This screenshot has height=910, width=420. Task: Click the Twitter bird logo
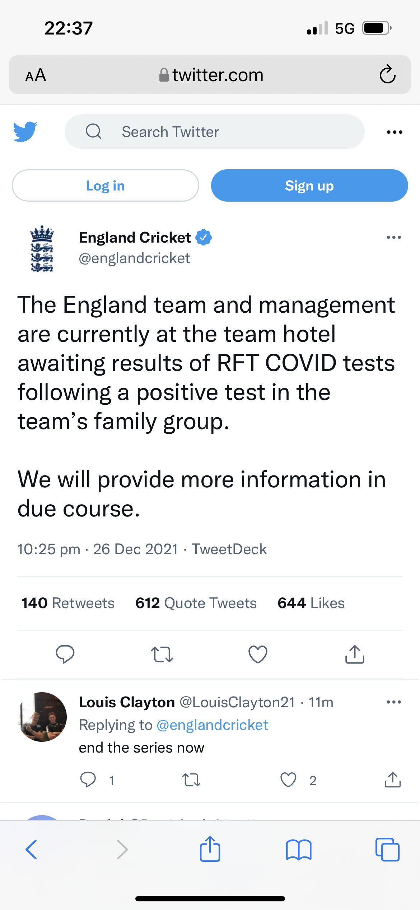25,132
